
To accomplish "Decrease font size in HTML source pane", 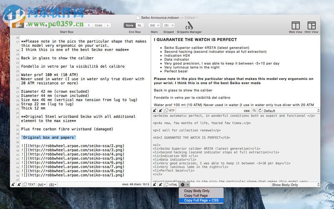I will [x=154, y=185].
